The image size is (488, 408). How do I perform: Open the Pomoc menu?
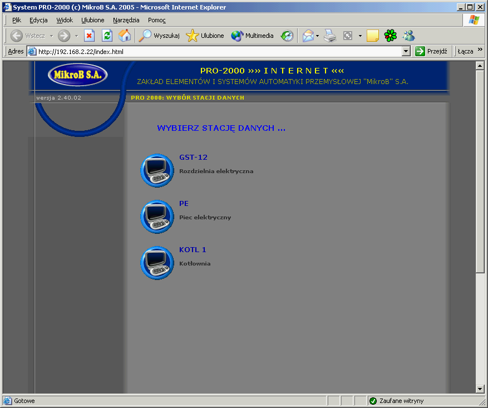[x=156, y=20]
